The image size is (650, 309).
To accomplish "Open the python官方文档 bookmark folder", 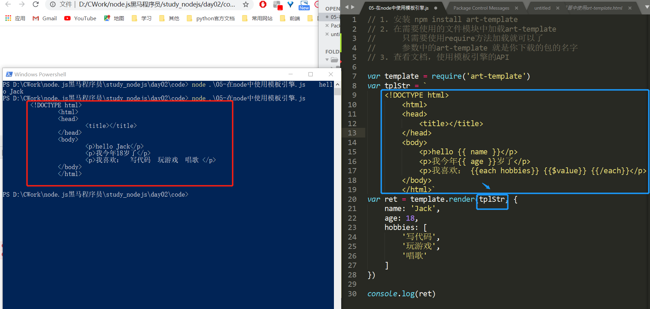I will 211,18.
